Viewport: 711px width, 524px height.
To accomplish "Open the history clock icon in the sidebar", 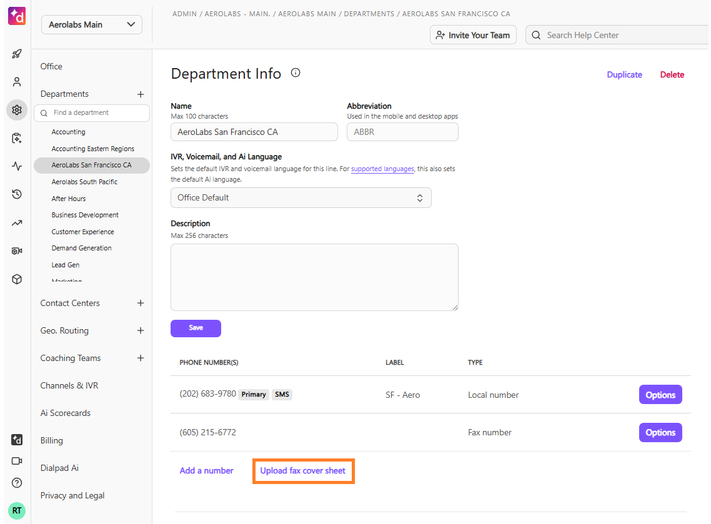I will pos(17,194).
